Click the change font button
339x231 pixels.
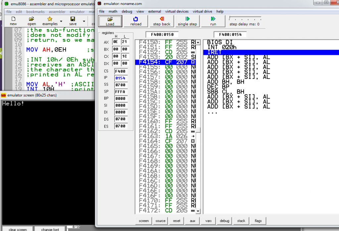[50, 229]
